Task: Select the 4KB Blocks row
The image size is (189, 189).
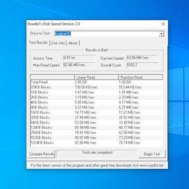Action: [97, 103]
